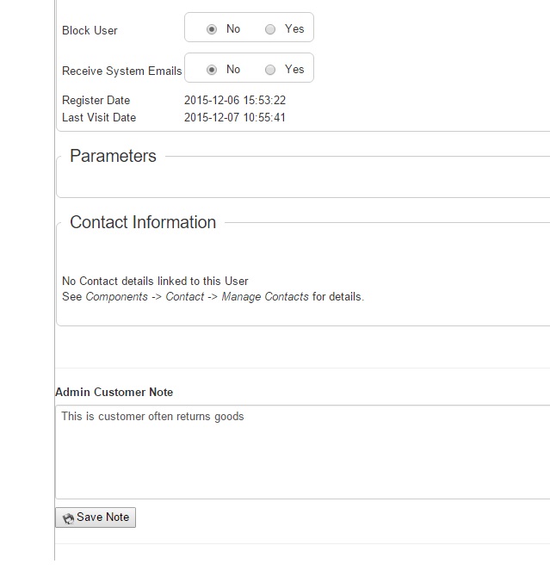Select "Yes" radio for Block User
The width and height of the screenshot is (550, 570).
coord(270,29)
